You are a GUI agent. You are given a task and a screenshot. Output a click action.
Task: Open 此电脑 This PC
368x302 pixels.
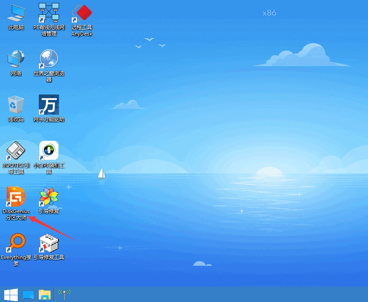(16, 12)
